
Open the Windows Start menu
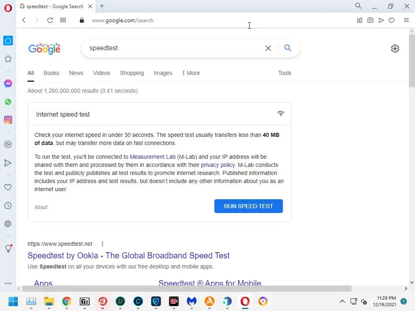13,301
